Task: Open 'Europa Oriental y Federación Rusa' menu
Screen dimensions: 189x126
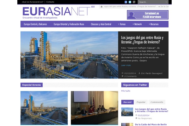Action: 69,24
